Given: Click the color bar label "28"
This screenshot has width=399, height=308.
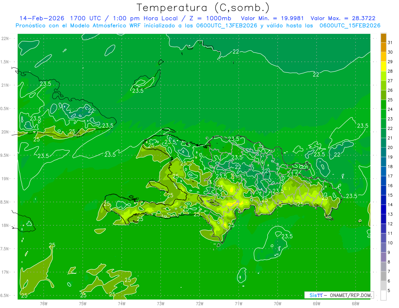Looking at the screenshot, I should pyautogui.click(x=390, y=71).
